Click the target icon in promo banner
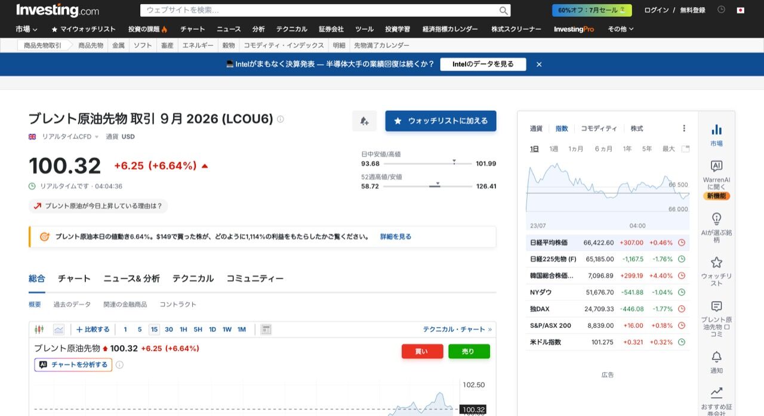The image size is (764, 416). (44, 237)
